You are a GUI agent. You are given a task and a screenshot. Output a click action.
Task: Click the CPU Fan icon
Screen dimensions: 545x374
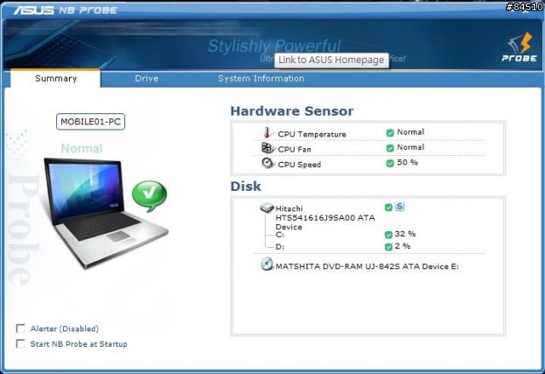(267, 148)
